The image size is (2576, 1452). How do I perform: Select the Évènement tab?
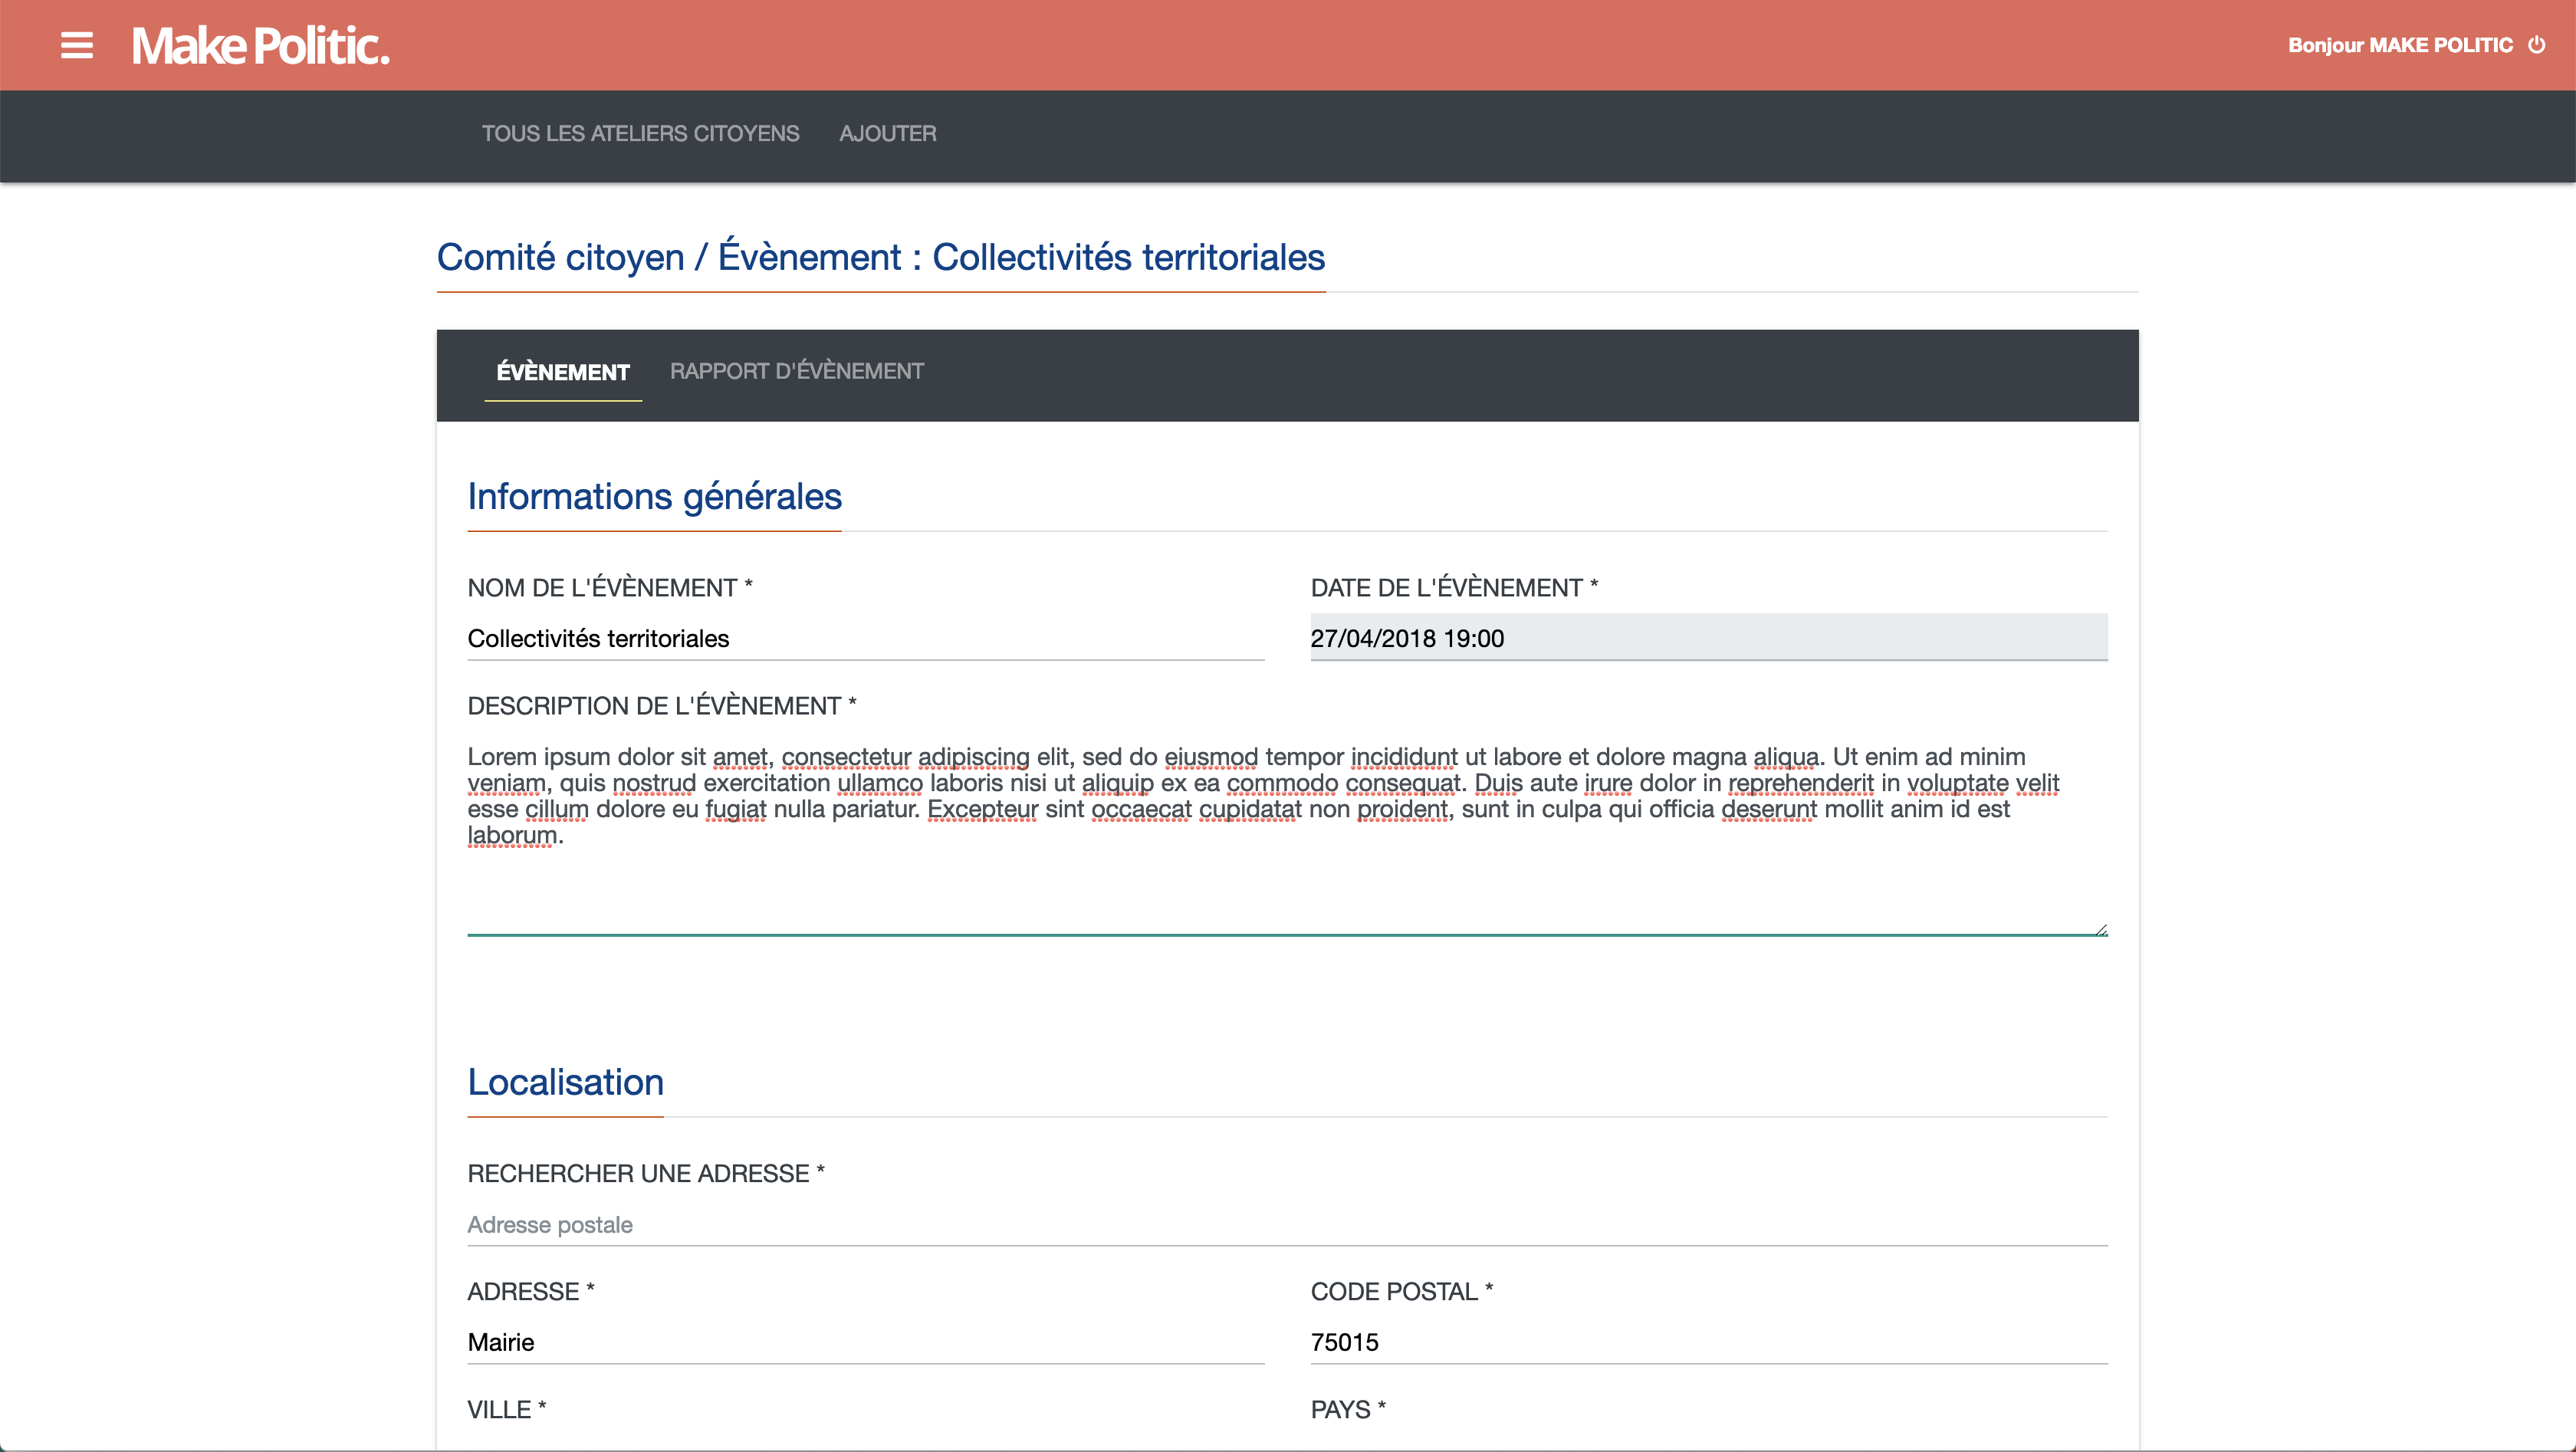(563, 372)
